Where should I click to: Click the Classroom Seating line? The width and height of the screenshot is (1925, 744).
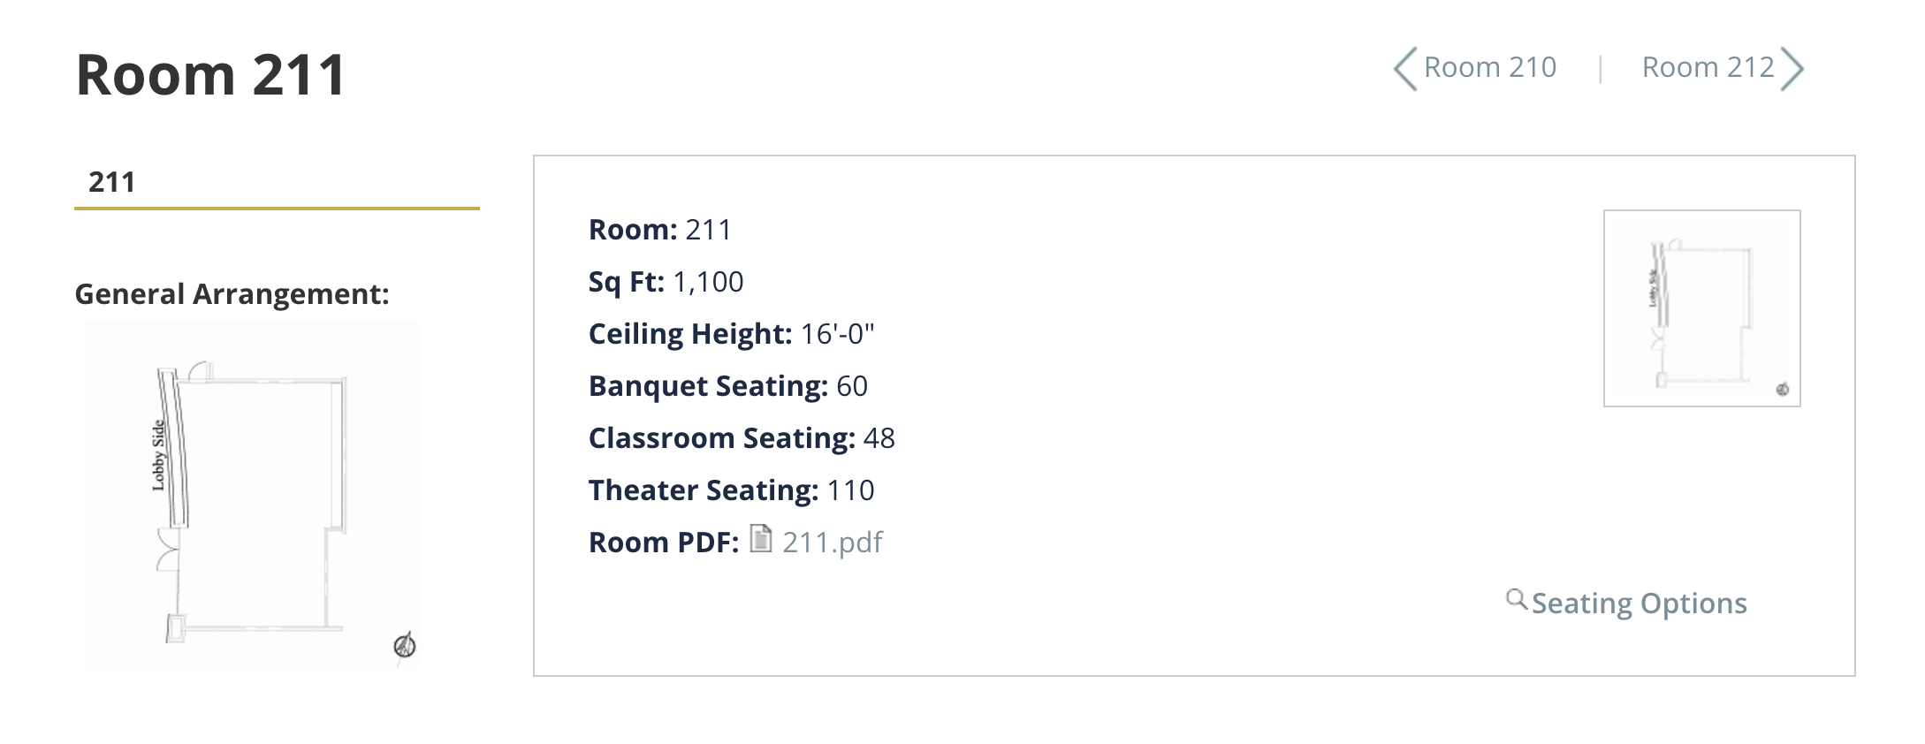coord(741,438)
